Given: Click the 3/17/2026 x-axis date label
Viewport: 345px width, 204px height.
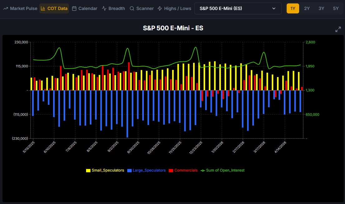Looking at the screenshot, I should click(x=260, y=147).
